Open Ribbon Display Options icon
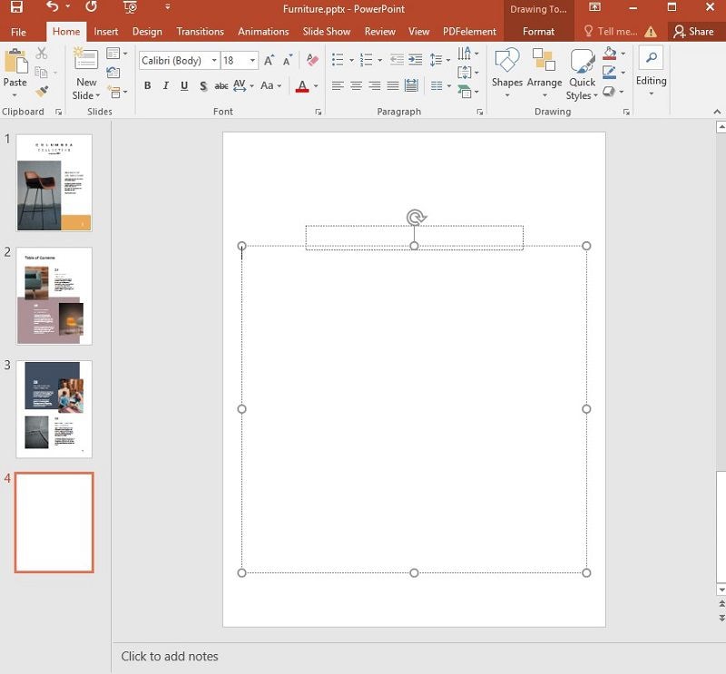The width and height of the screenshot is (726, 674). pos(594,7)
